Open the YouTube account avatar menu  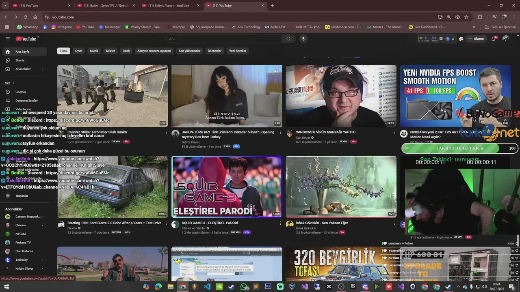tap(505, 39)
